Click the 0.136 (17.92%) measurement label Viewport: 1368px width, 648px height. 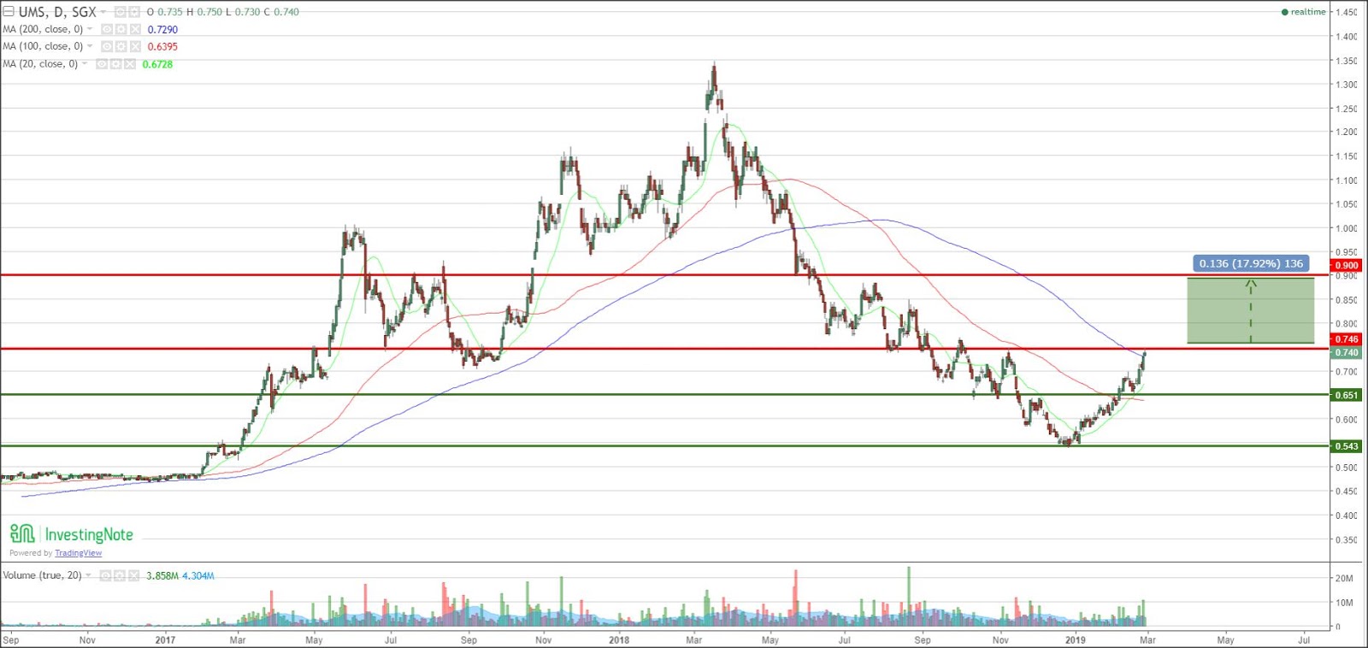[1251, 263]
